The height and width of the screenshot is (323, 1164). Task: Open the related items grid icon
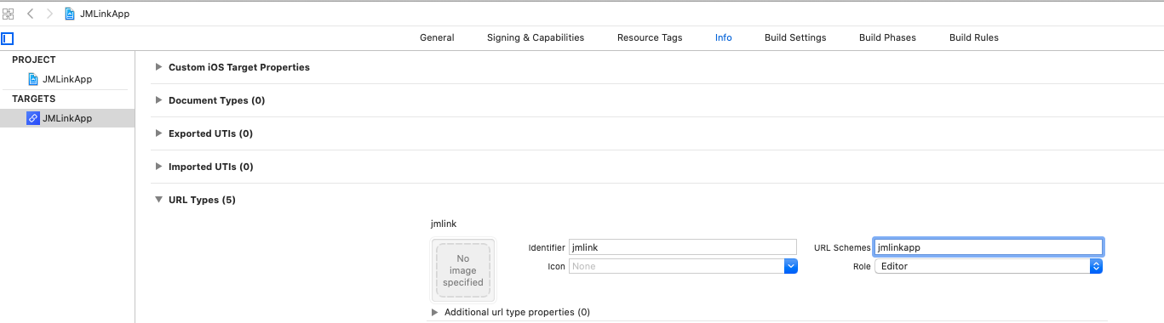click(x=9, y=14)
